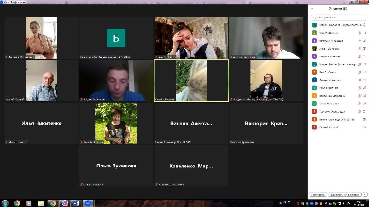Click the mute all participants button
The image size is (369, 207).
[x=345, y=195]
